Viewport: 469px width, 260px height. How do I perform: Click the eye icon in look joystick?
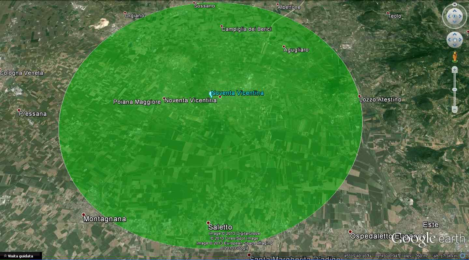tap(454, 16)
